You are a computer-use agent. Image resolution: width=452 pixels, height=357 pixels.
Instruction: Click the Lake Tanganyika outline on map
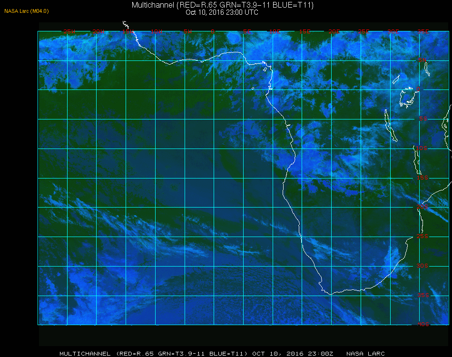tap(391, 126)
